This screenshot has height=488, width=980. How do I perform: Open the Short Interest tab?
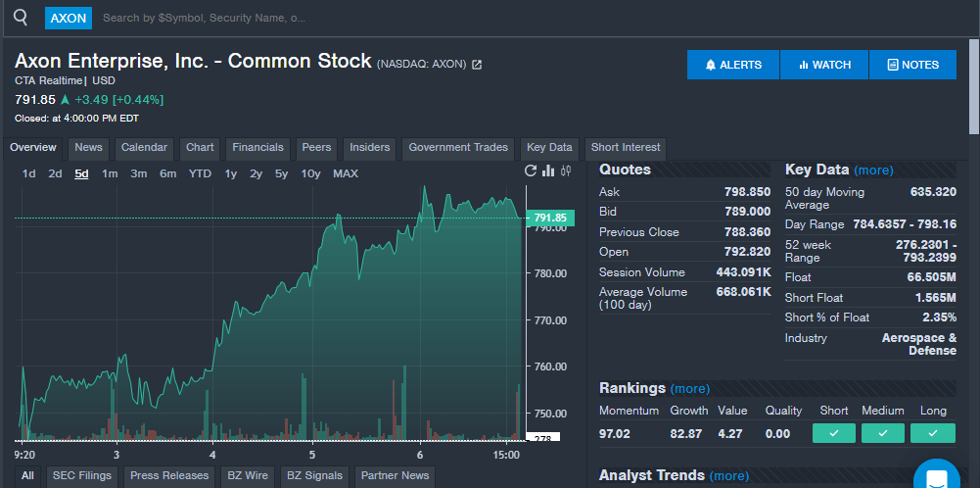tap(626, 148)
